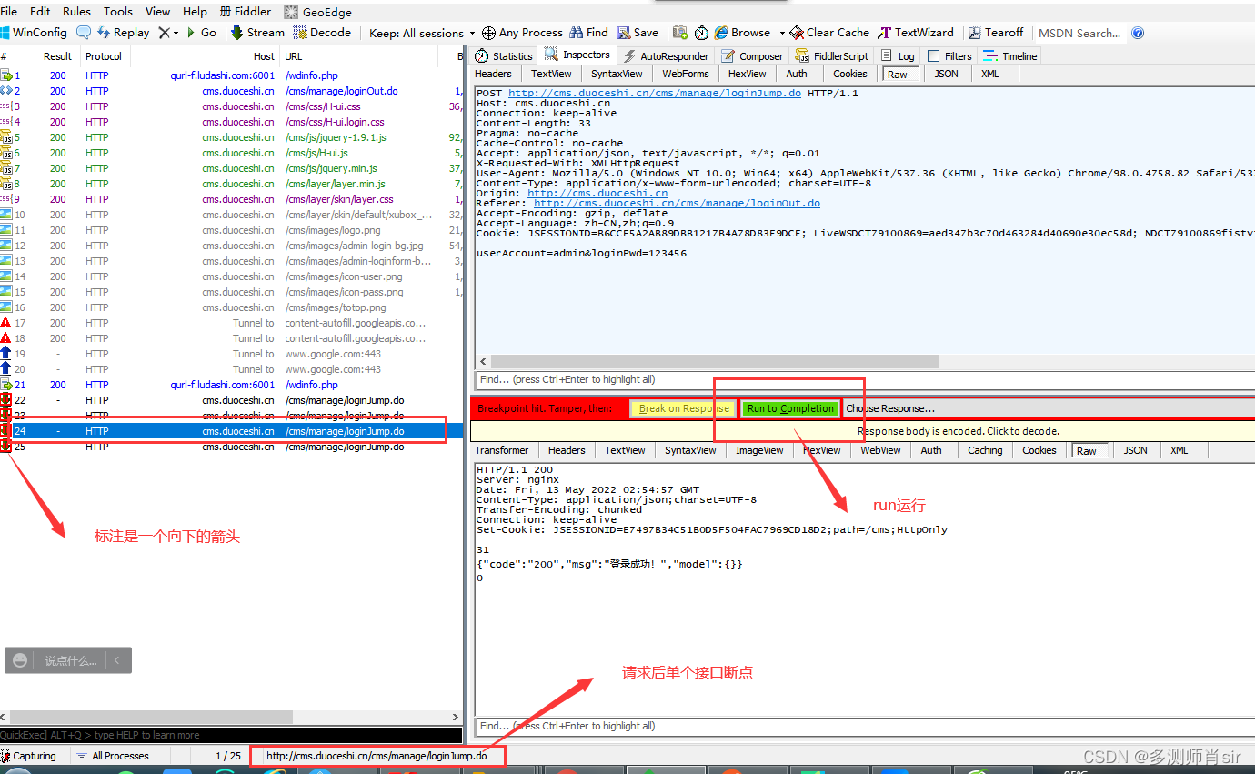This screenshot has width=1255, height=774.
Task: Click 'Response body is encoded' decode bar
Action: pos(864,431)
